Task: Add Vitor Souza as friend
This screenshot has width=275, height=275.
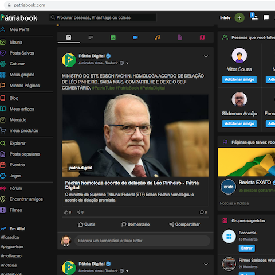Action: coord(239,79)
